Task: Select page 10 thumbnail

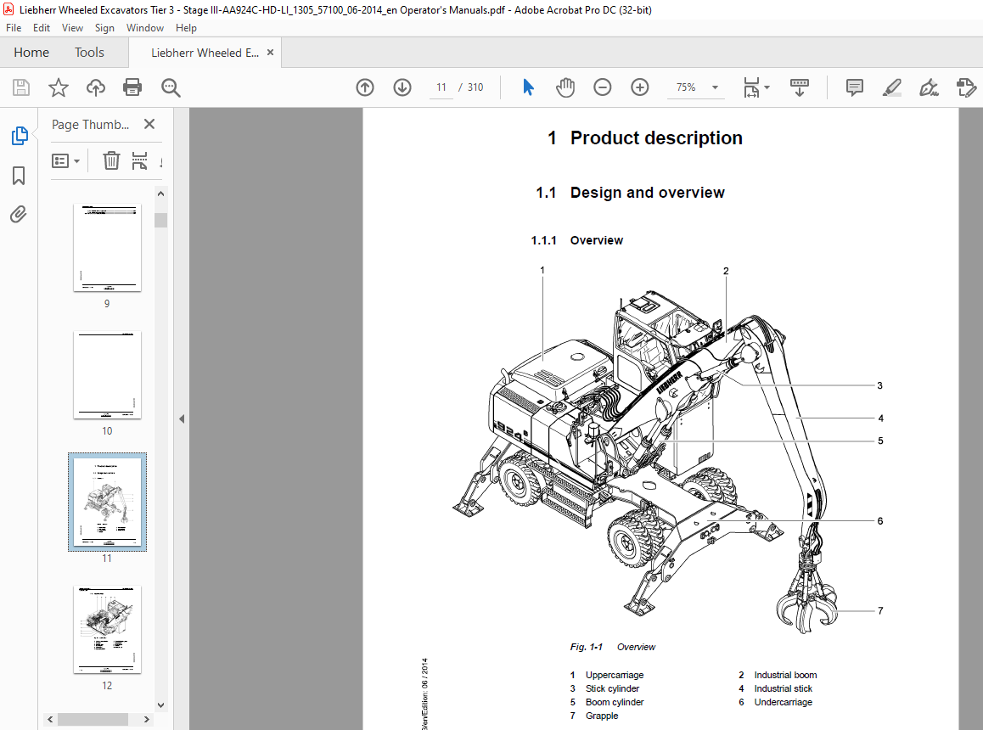Action: [107, 375]
